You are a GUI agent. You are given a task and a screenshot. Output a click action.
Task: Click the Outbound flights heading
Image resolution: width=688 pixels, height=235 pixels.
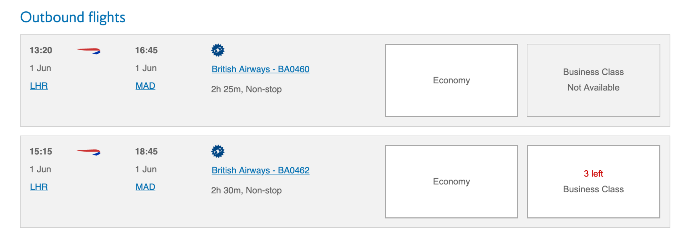(73, 17)
